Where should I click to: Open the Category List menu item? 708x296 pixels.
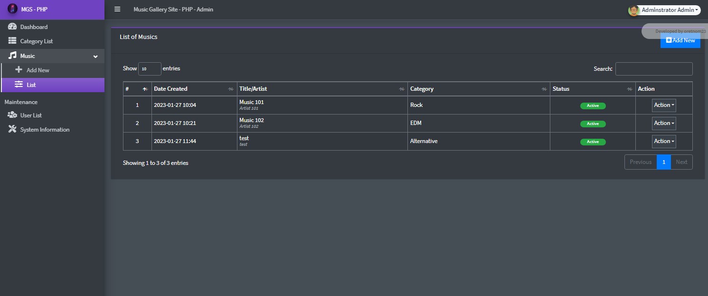pyautogui.click(x=52, y=41)
